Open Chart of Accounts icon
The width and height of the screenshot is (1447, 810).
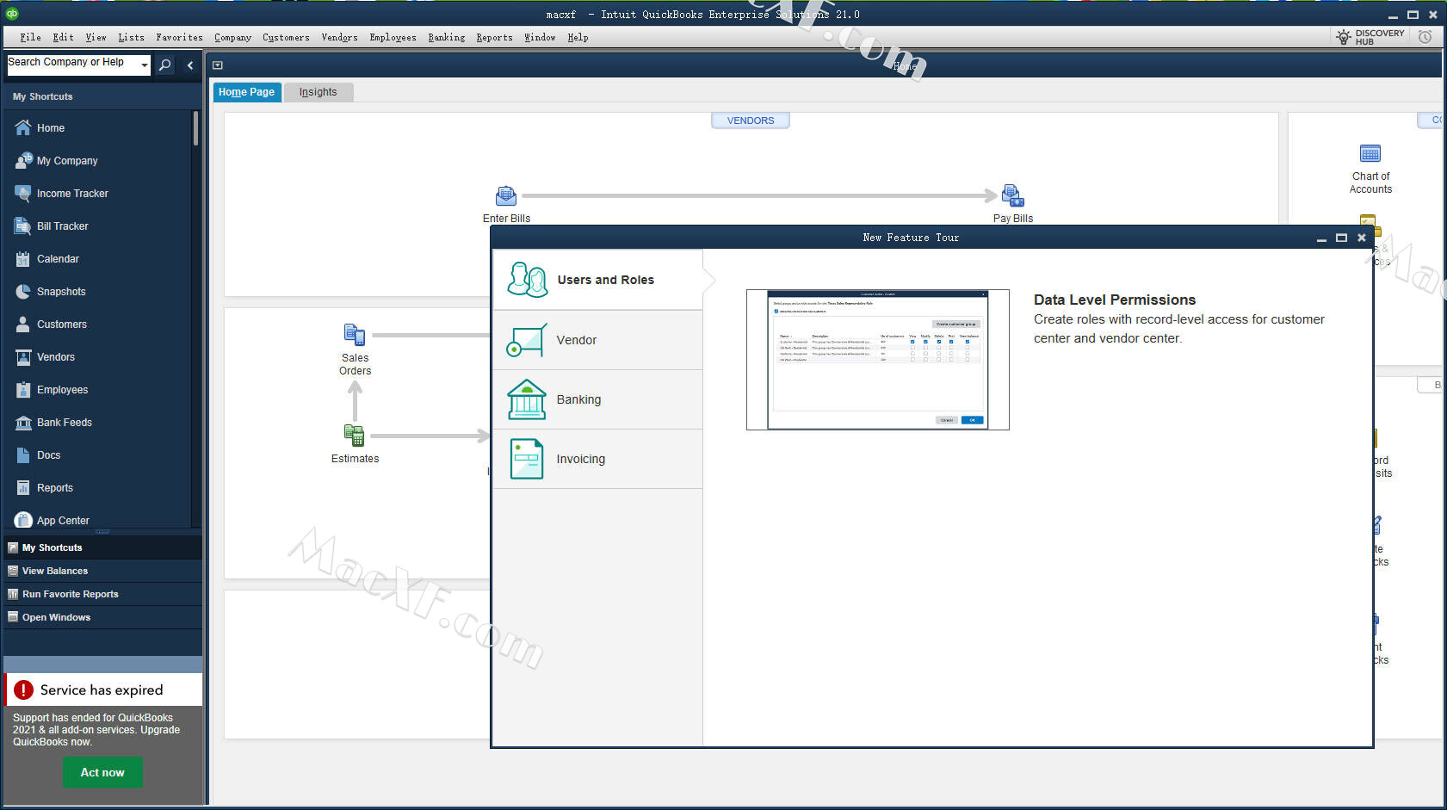pos(1370,154)
